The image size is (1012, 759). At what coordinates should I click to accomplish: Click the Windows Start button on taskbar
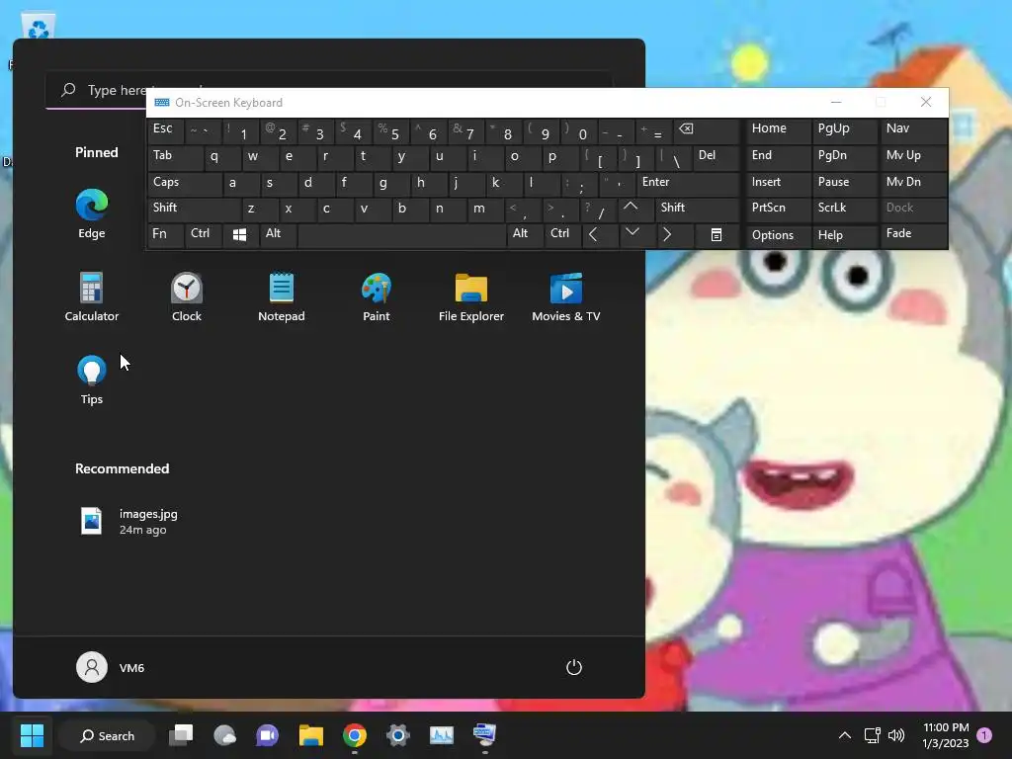32,735
